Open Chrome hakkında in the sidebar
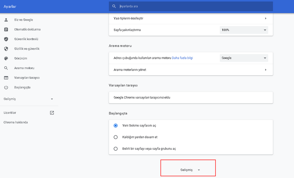 pyautogui.click(x=16, y=122)
